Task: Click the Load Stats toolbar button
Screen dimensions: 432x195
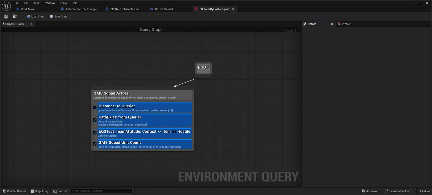Action: [x=35, y=16]
